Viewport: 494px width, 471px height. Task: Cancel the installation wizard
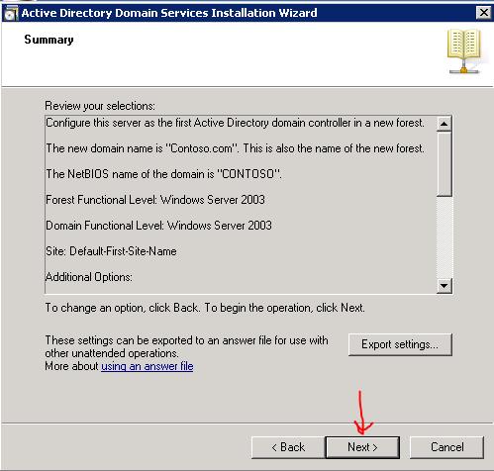446,447
